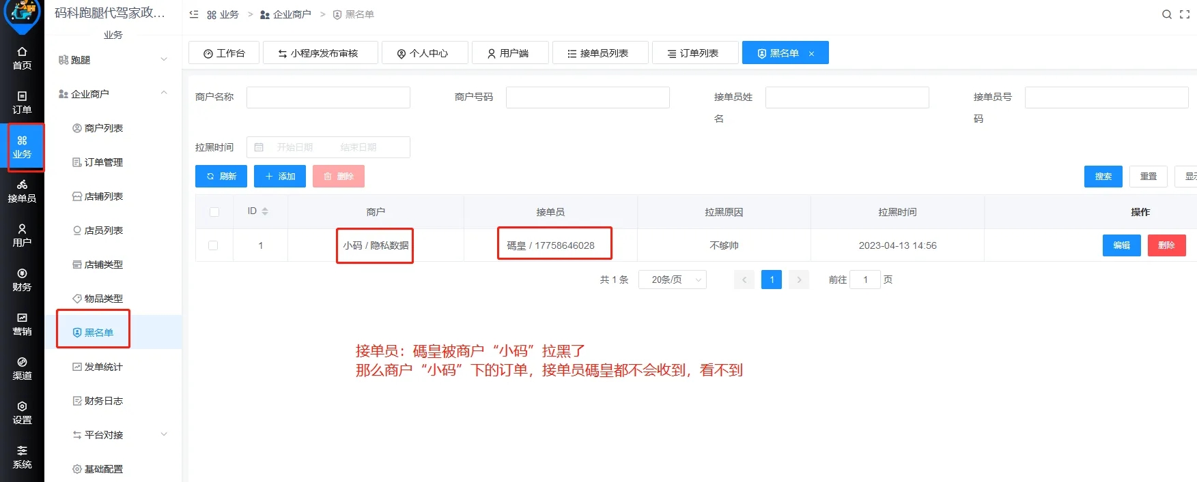This screenshot has height=482, width=1197.
Task: Sort the table by ID column
Action: (264, 211)
